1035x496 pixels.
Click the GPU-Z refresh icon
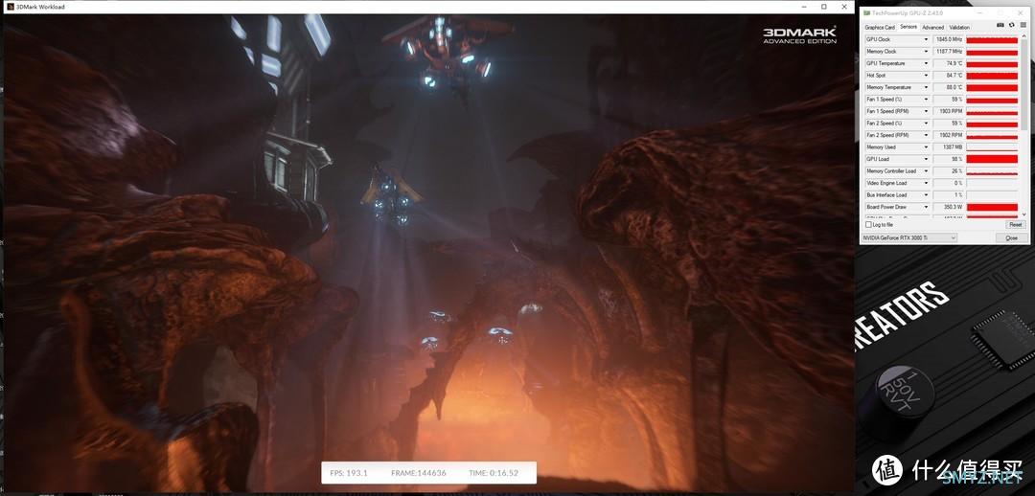click(x=1012, y=24)
